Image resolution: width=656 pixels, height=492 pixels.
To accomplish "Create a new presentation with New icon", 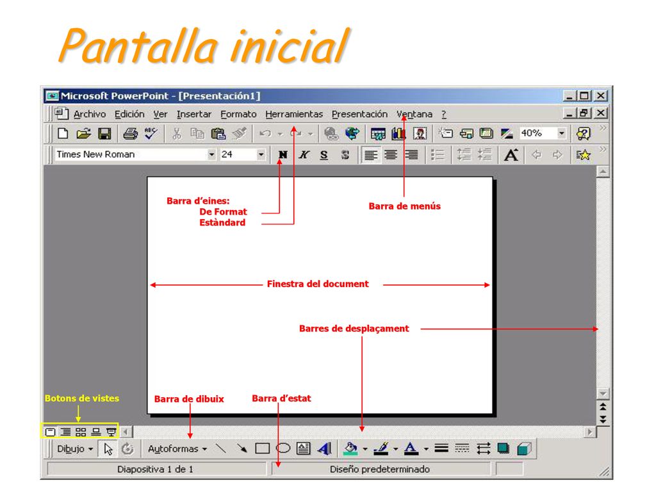I will click(63, 133).
